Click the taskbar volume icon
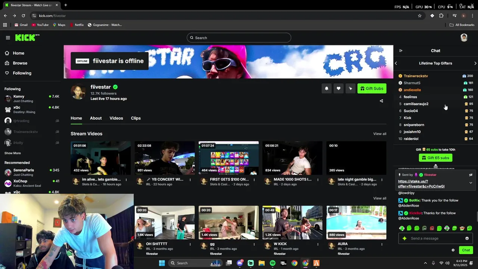Viewport: 478px width, 269px height. pyautogui.click(x=447, y=263)
